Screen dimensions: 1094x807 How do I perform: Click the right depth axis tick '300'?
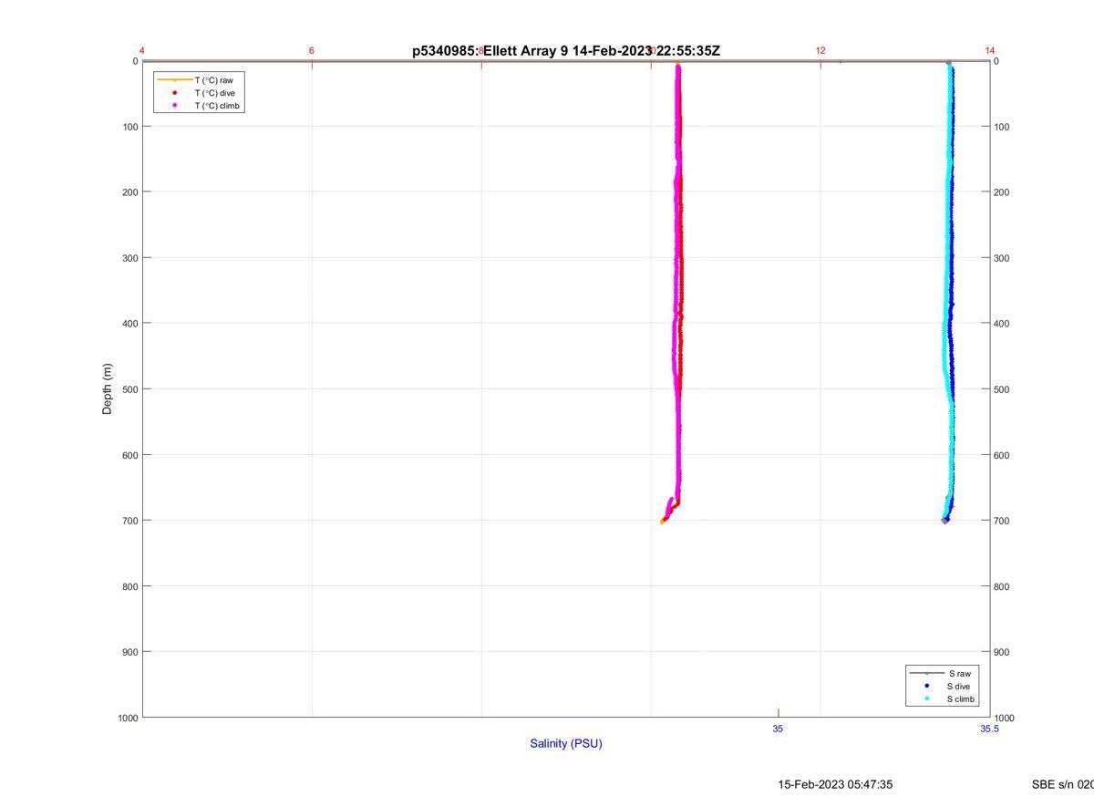coord(1002,258)
